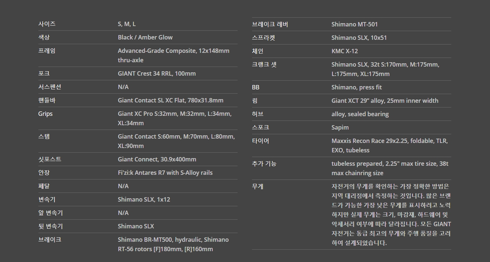Select the '스프라켓' label
The height and width of the screenshot is (262, 490).
coord(263,38)
